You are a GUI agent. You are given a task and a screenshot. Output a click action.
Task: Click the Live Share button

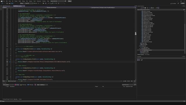tap(173, 3)
